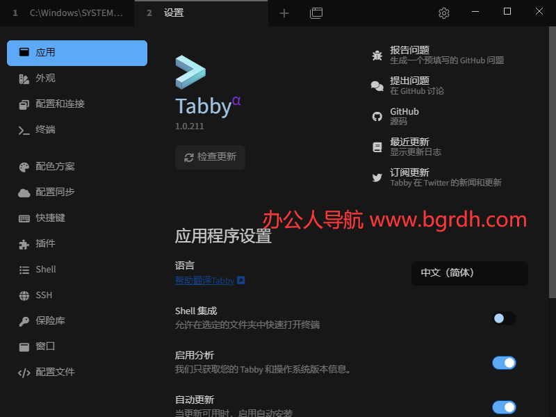This screenshot has height=417, width=556.
Task: Click the book icon for 最近更新
Action: 377,147
